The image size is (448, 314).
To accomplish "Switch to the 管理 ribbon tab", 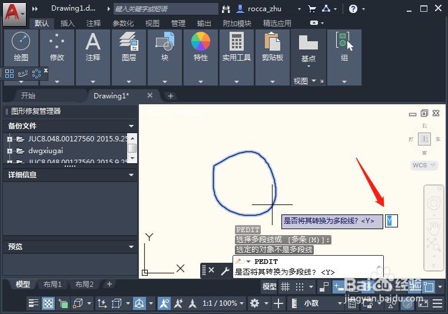I will pos(178,23).
